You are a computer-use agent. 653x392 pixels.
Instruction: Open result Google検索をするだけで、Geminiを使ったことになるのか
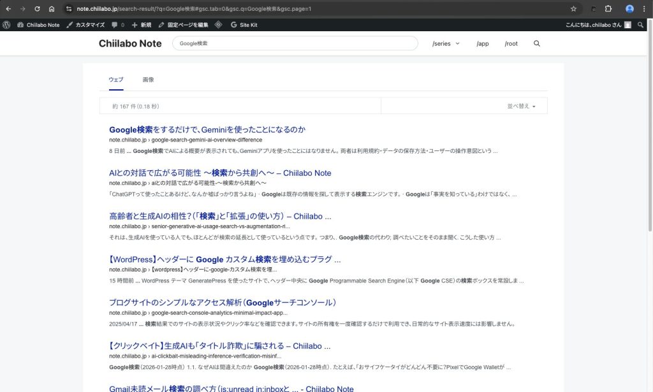(207, 129)
